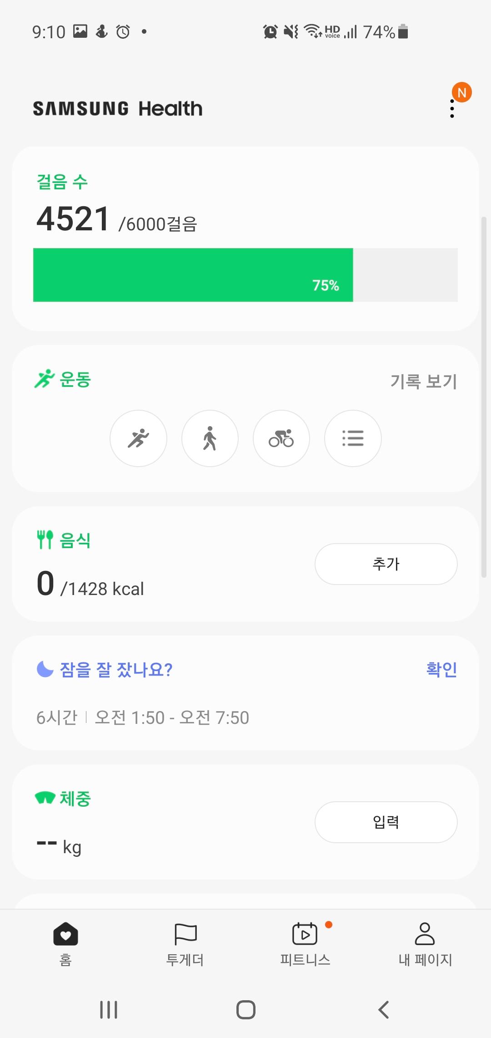Tap the 운동 running figure header icon
The width and height of the screenshot is (491, 1038).
[44, 379]
